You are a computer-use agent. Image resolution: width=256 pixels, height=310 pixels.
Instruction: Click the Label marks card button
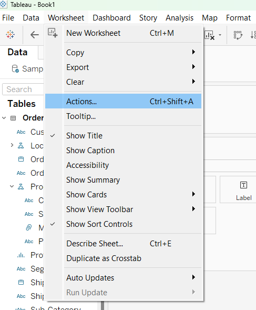238,189
